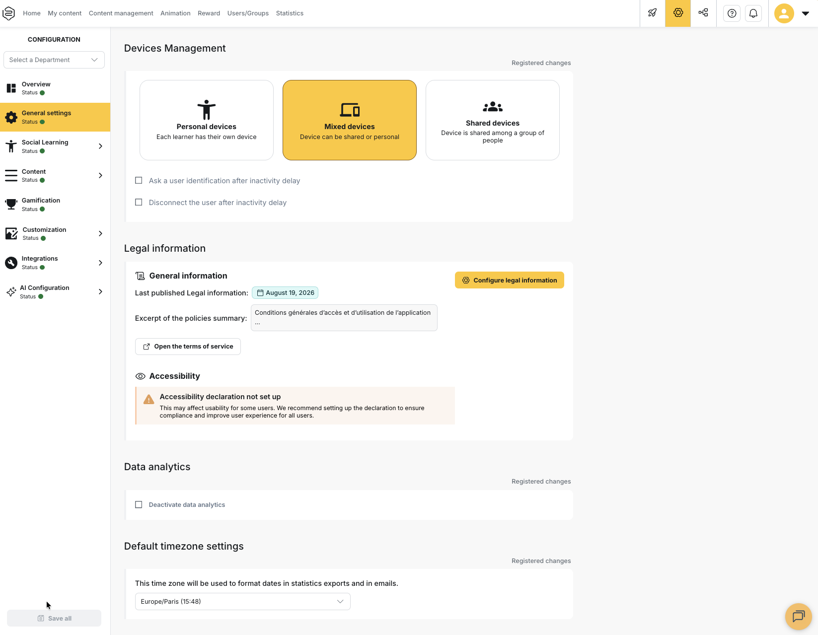Tick Deactivate data analytics checkbox
Image resolution: width=818 pixels, height=635 pixels.
[x=139, y=505]
